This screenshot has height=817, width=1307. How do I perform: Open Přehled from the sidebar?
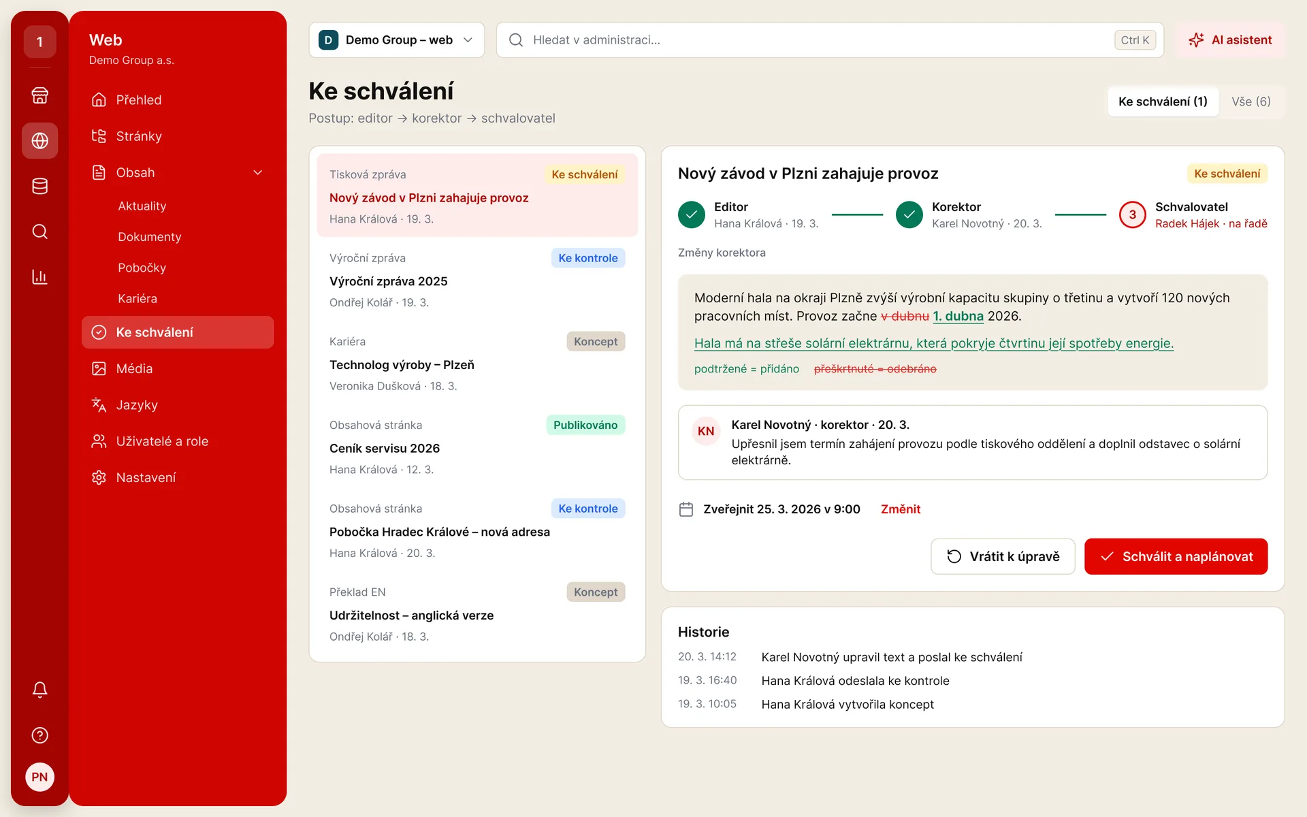(x=177, y=100)
